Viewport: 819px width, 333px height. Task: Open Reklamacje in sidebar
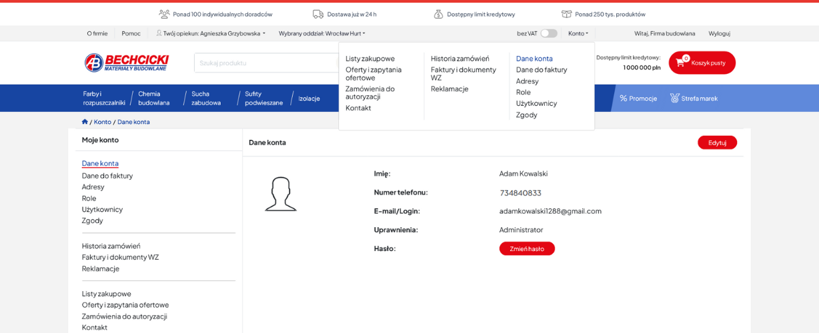(101, 268)
